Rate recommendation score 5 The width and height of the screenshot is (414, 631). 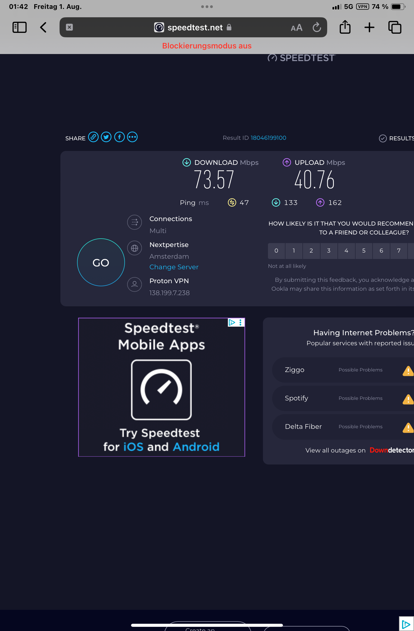coord(364,251)
